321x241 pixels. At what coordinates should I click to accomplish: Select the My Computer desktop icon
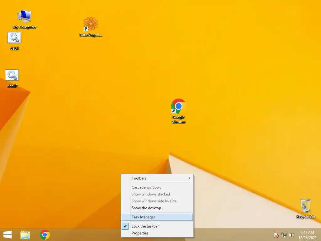coord(24,19)
